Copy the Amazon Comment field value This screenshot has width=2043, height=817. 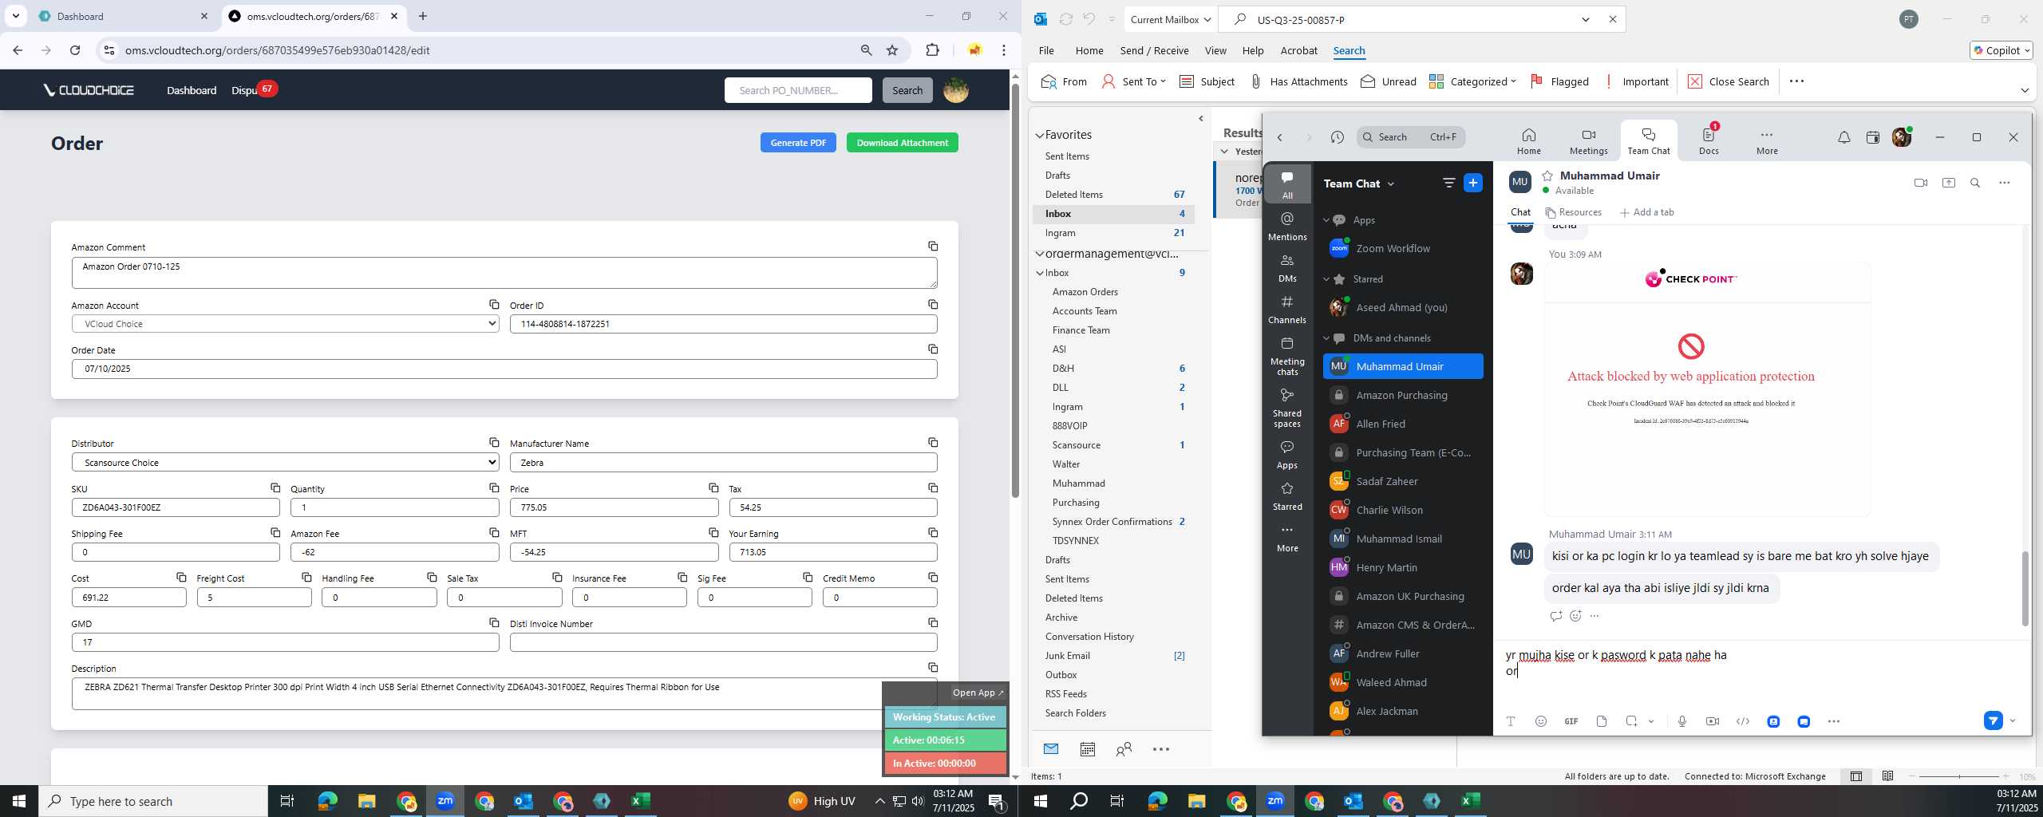(x=933, y=247)
